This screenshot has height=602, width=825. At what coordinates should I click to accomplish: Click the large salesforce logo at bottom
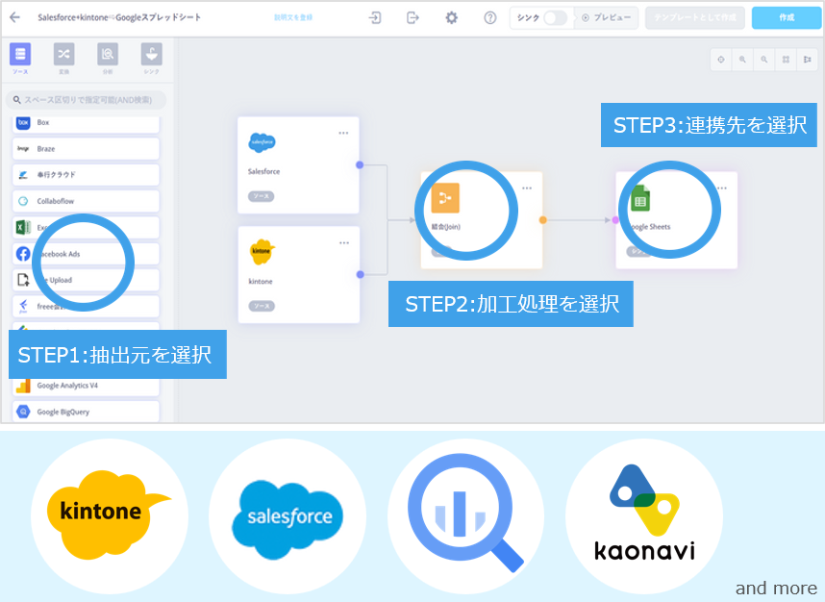[x=287, y=518]
